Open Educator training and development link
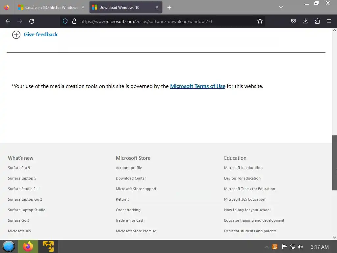The image size is (337, 253). (254, 220)
